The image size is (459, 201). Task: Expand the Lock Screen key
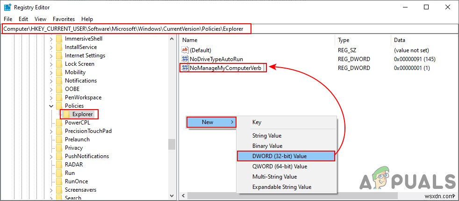51,64
